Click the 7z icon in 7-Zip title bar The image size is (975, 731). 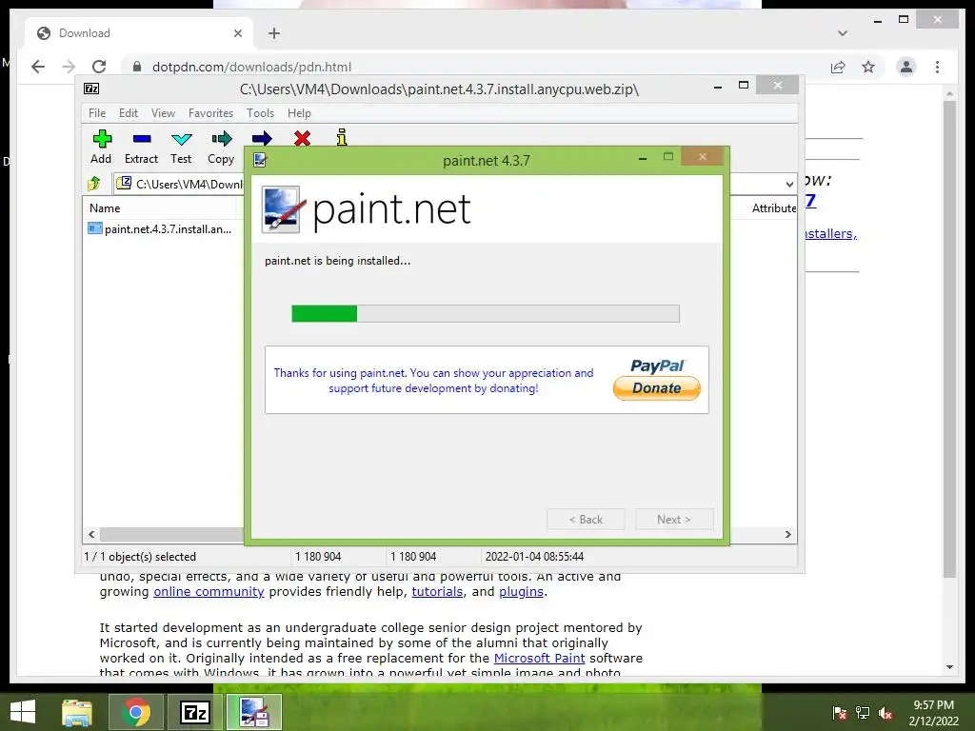coord(91,89)
